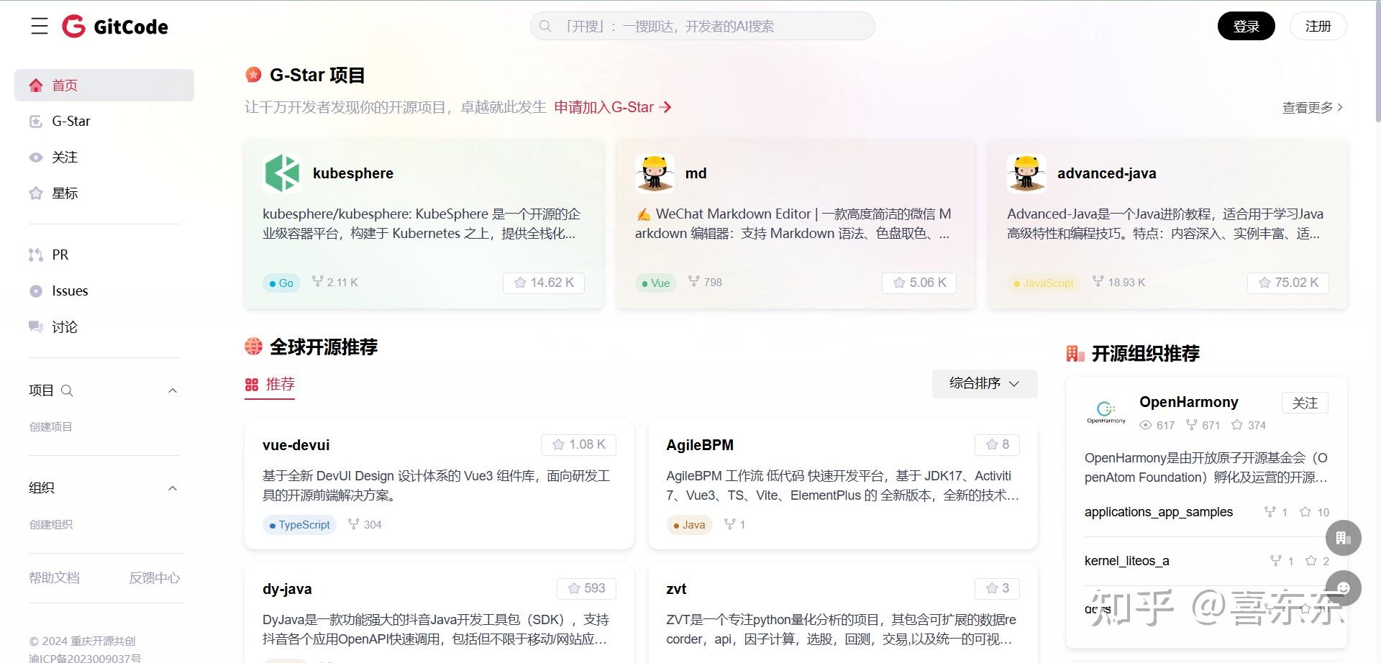Open Issues in the sidebar
The width and height of the screenshot is (1381, 663).
(x=104, y=291)
